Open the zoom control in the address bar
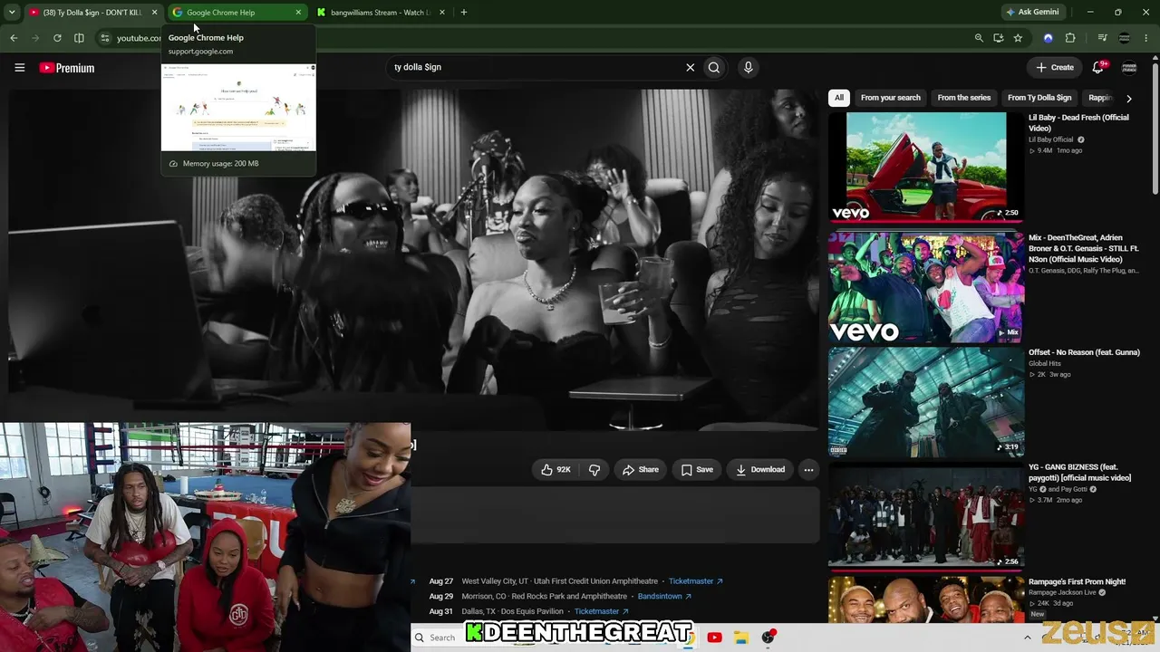 click(979, 38)
